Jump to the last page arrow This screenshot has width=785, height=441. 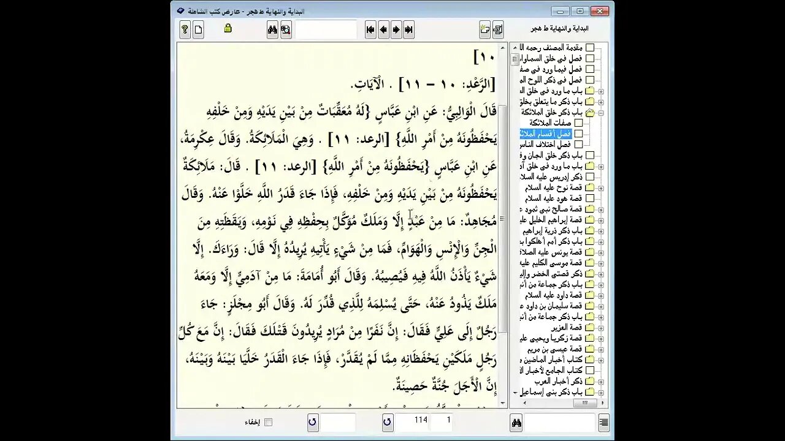click(409, 29)
